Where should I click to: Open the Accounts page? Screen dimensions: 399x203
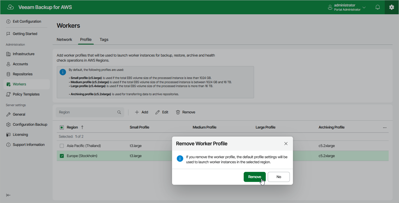point(20,64)
